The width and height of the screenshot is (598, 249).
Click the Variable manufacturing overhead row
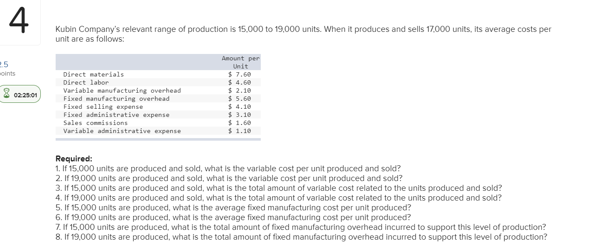[122, 91]
